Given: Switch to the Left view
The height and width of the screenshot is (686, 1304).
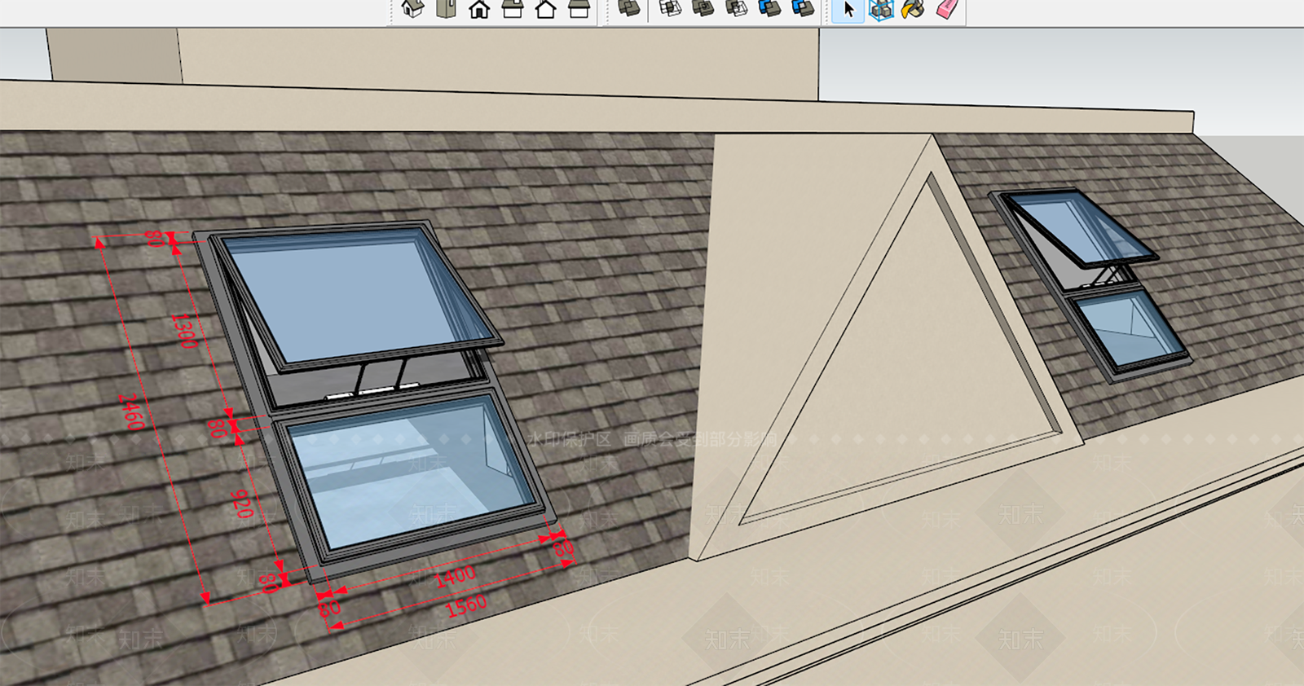Looking at the screenshot, I should pos(579,9).
